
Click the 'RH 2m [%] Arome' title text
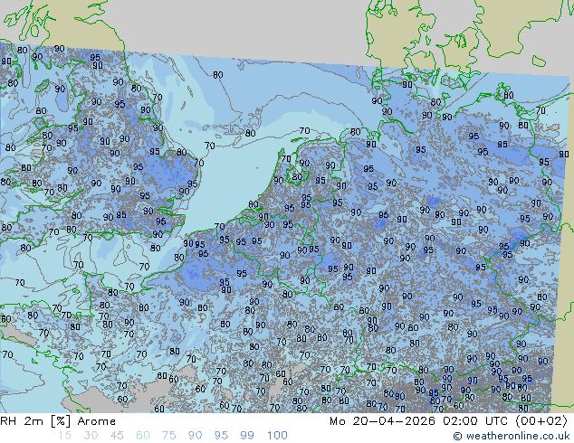[x=58, y=421]
